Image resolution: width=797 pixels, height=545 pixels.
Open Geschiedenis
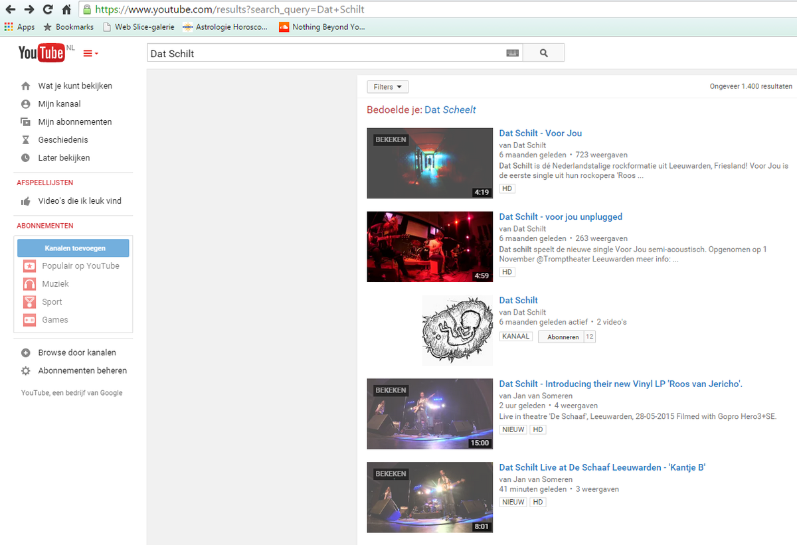tap(63, 140)
